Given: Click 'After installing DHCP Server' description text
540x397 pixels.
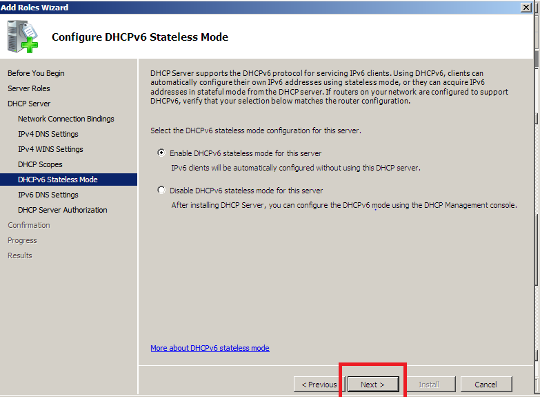Looking at the screenshot, I should click(344, 205).
